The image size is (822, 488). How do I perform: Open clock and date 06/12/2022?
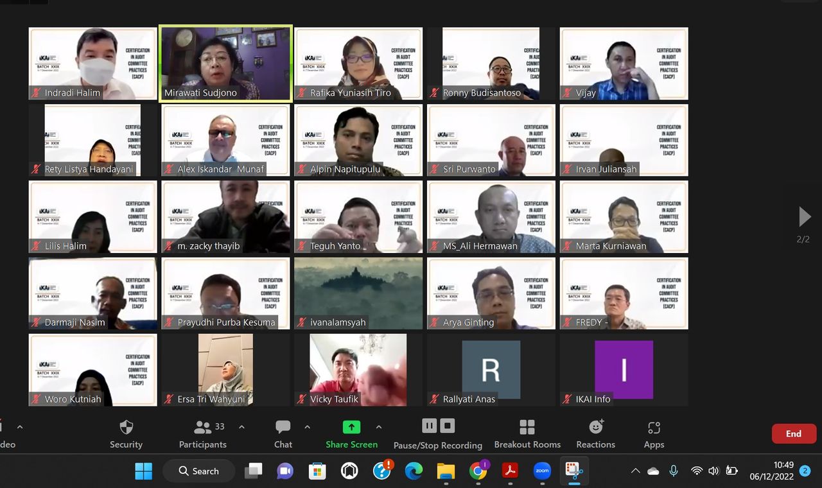[x=771, y=471]
